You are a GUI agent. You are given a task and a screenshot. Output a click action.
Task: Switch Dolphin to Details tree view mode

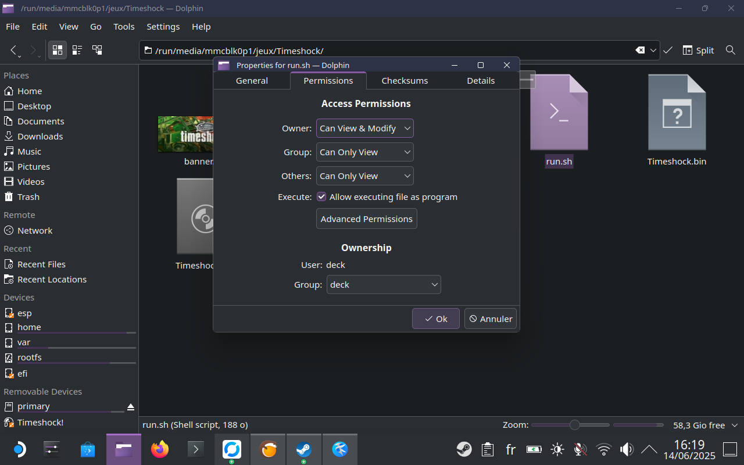[x=97, y=50]
